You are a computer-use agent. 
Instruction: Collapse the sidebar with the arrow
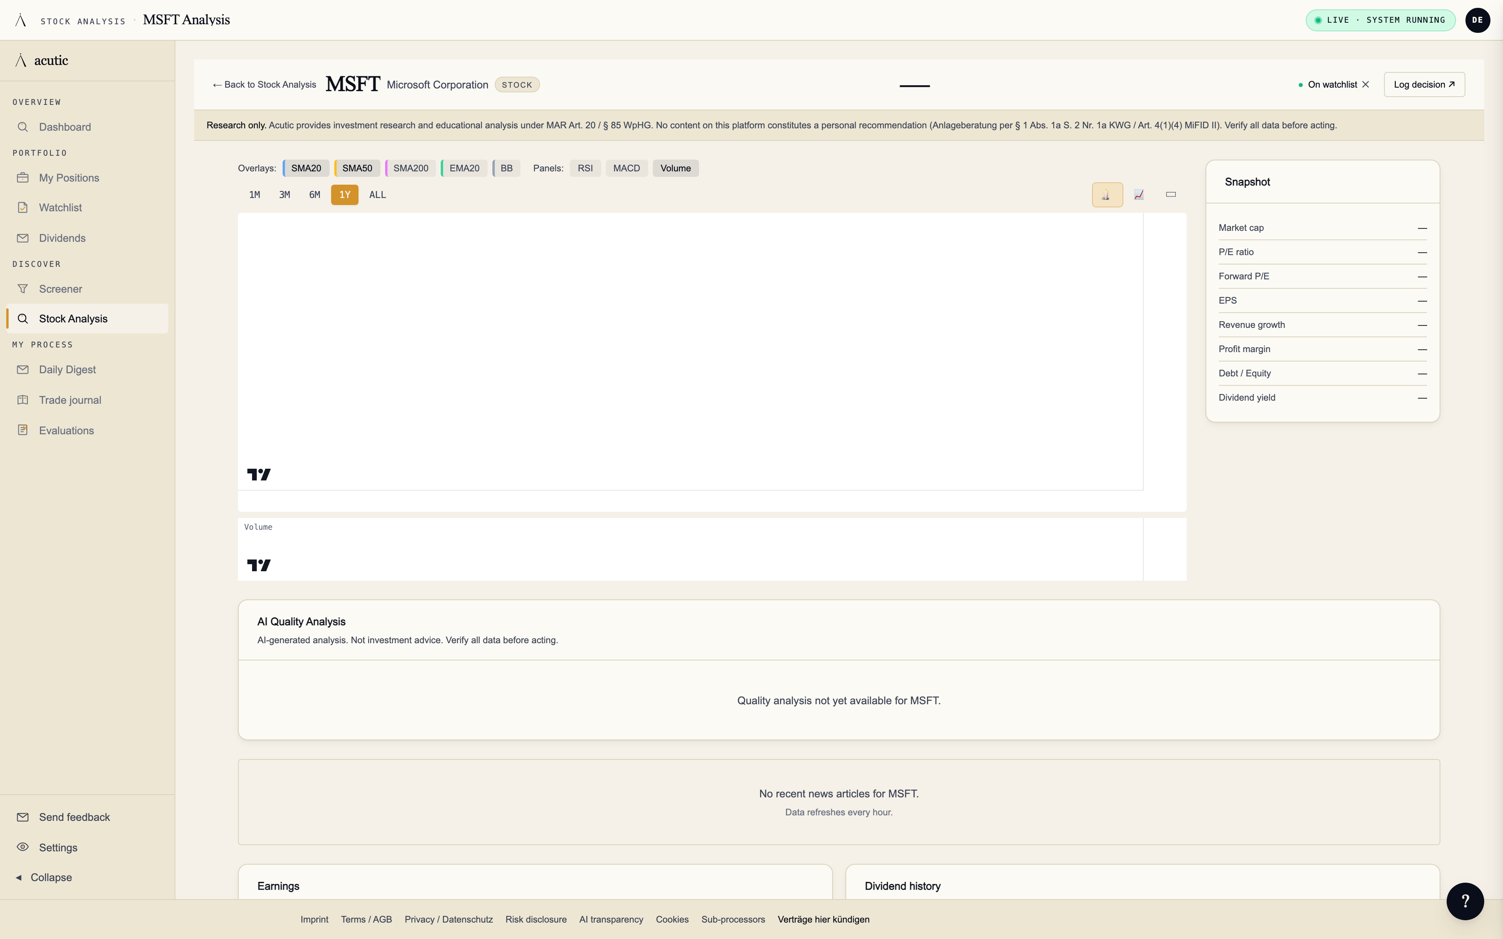pyautogui.click(x=19, y=878)
